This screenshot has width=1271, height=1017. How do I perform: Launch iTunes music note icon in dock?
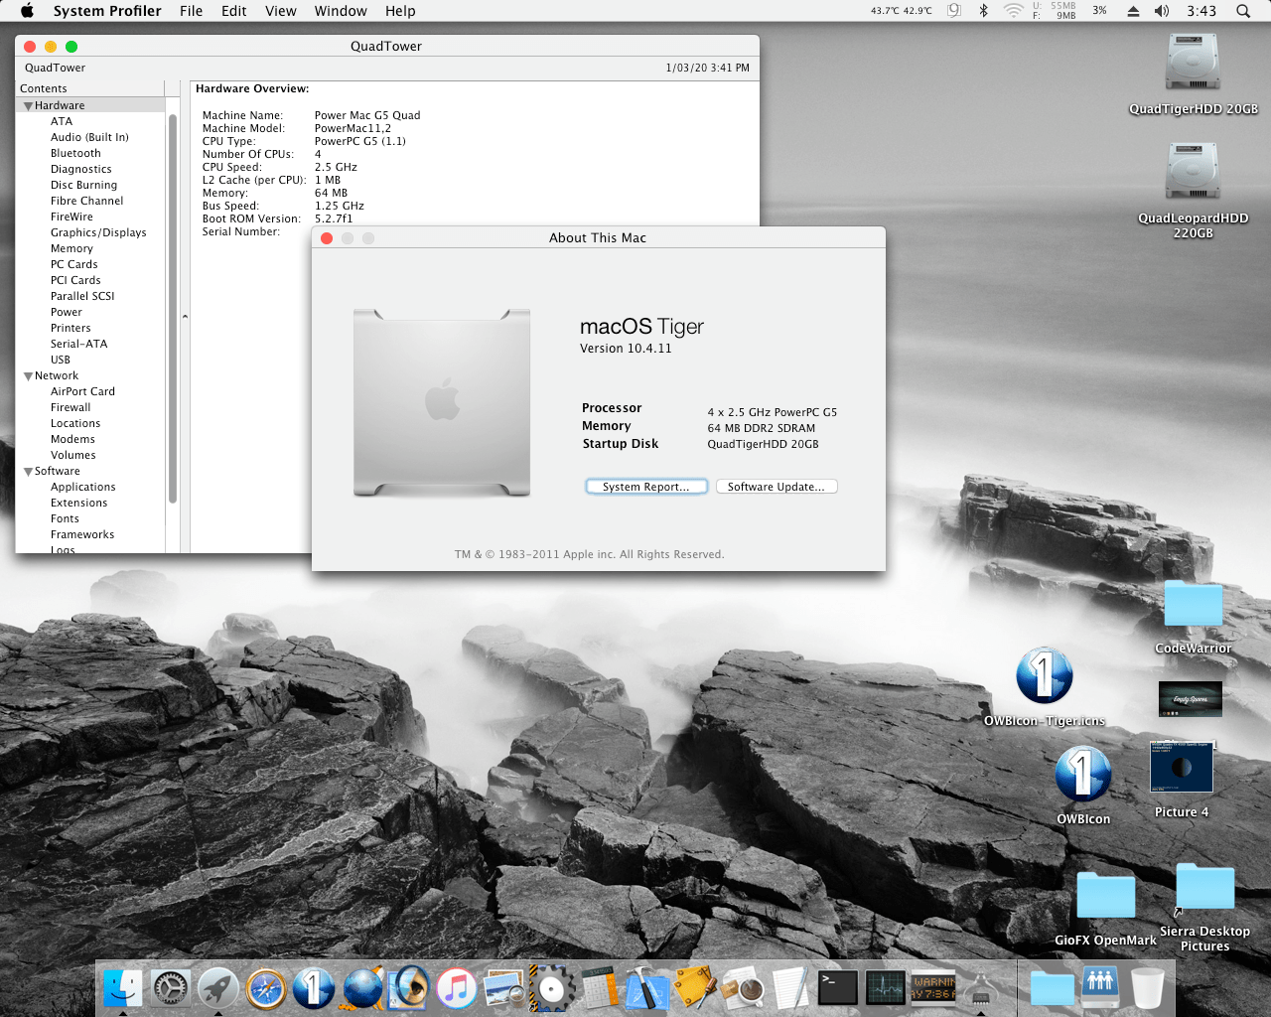(x=457, y=988)
